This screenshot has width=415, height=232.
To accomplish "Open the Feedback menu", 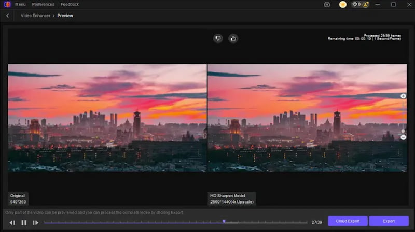I will point(70,5).
